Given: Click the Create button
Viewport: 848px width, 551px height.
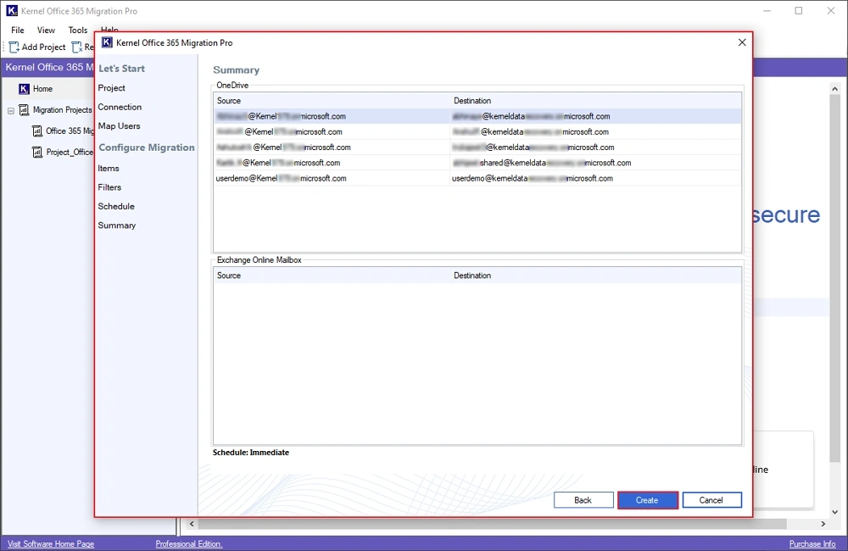Looking at the screenshot, I should (647, 499).
